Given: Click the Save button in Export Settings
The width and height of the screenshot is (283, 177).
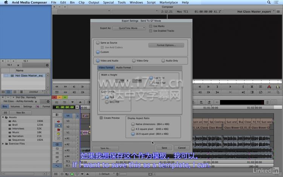Looking at the screenshot, I should point(164,148).
